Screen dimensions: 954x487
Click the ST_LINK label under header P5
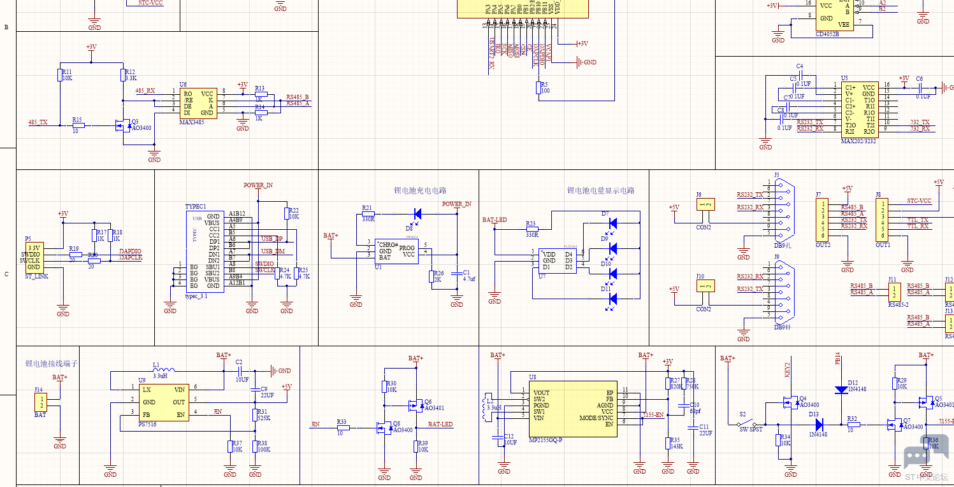tap(36, 276)
